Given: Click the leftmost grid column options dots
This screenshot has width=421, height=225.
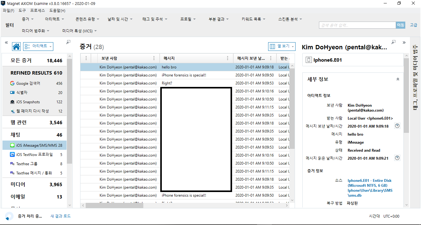Looking at the screenshot, I should tap(86, 58).
